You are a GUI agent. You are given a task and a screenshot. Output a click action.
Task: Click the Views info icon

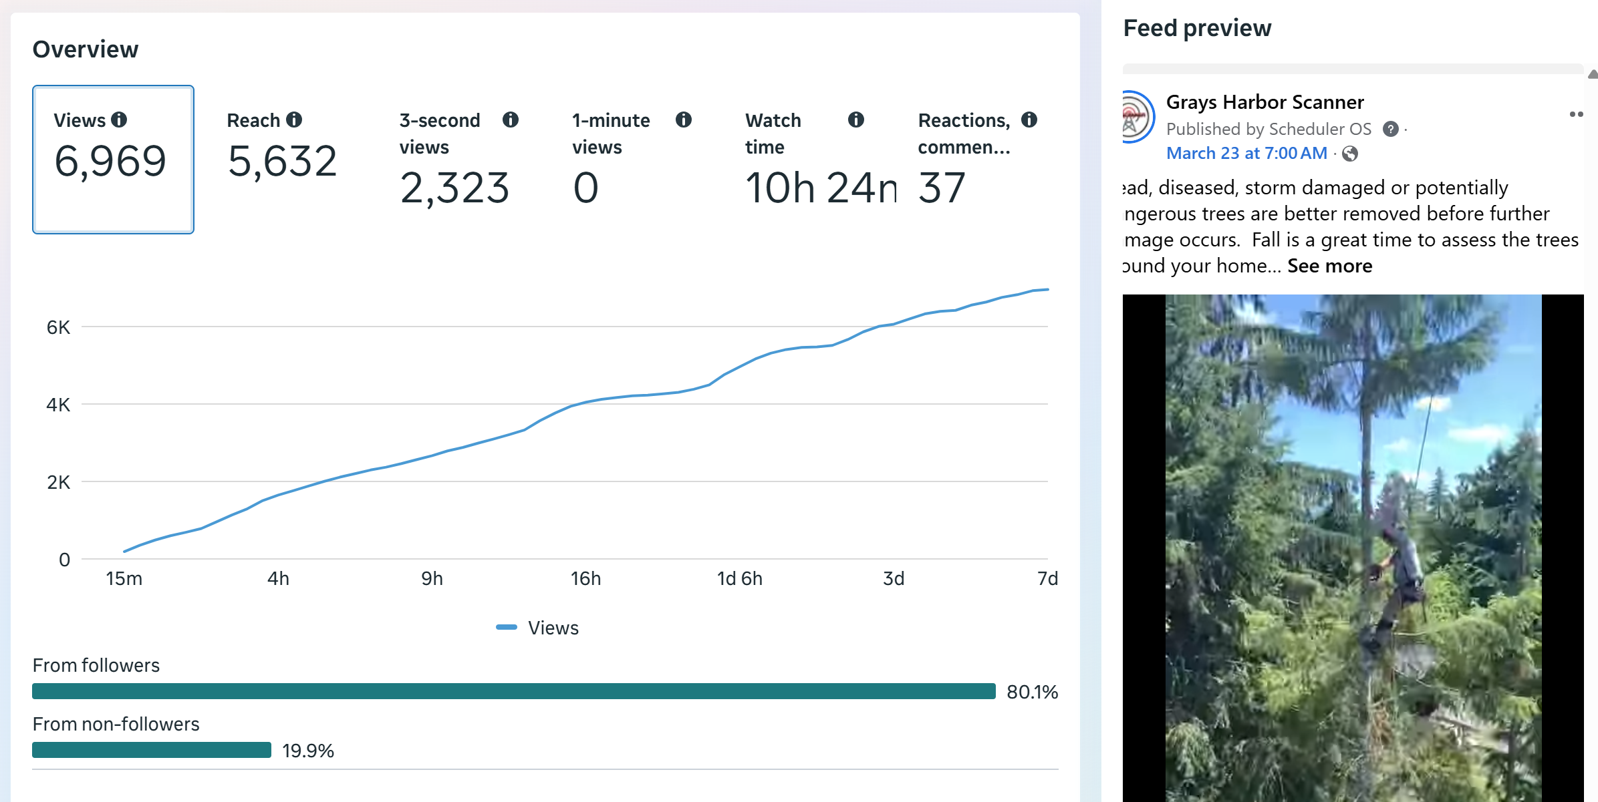click(119, 120)
